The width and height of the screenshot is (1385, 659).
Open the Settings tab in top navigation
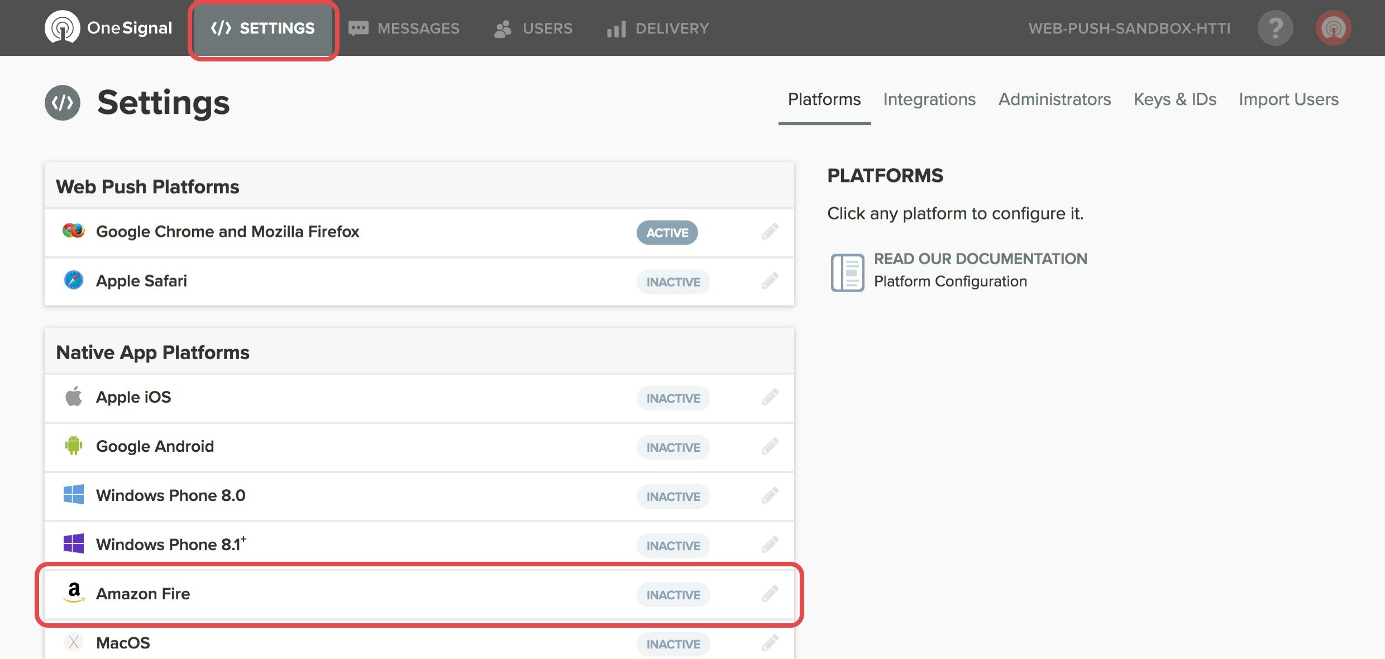click(263, 28)
